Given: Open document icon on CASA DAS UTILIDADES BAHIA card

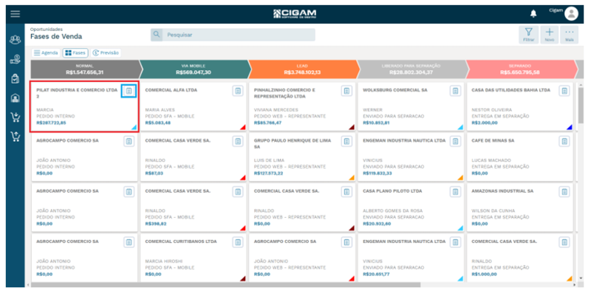Looking at the screenshot, I should (x=564, y=91).
